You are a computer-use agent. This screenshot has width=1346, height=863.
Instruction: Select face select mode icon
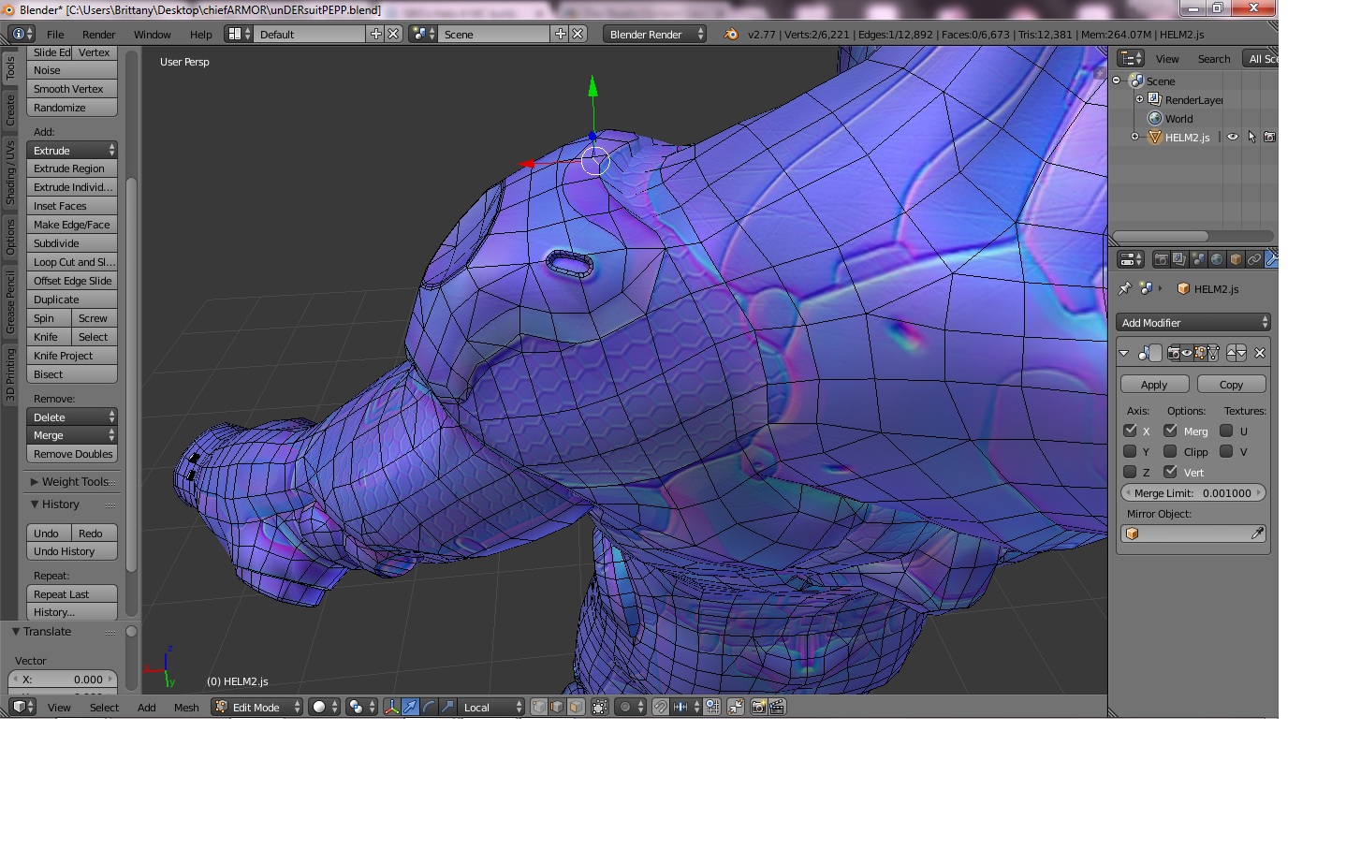point(576,708)
